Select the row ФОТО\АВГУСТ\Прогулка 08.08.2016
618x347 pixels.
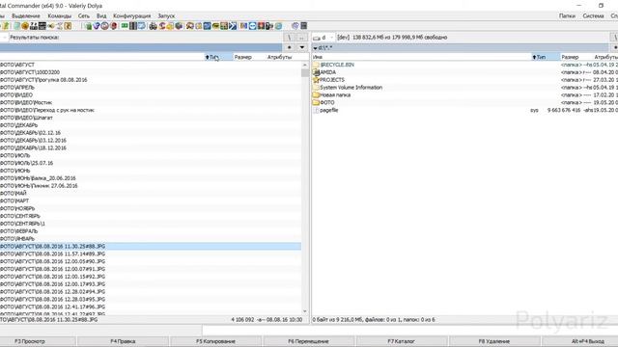[151, 80]
